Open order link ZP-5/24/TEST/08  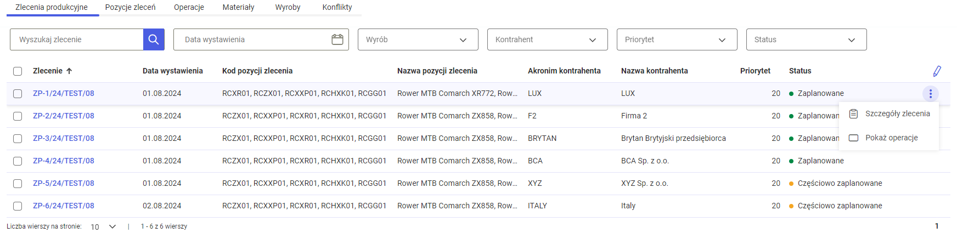64,184
